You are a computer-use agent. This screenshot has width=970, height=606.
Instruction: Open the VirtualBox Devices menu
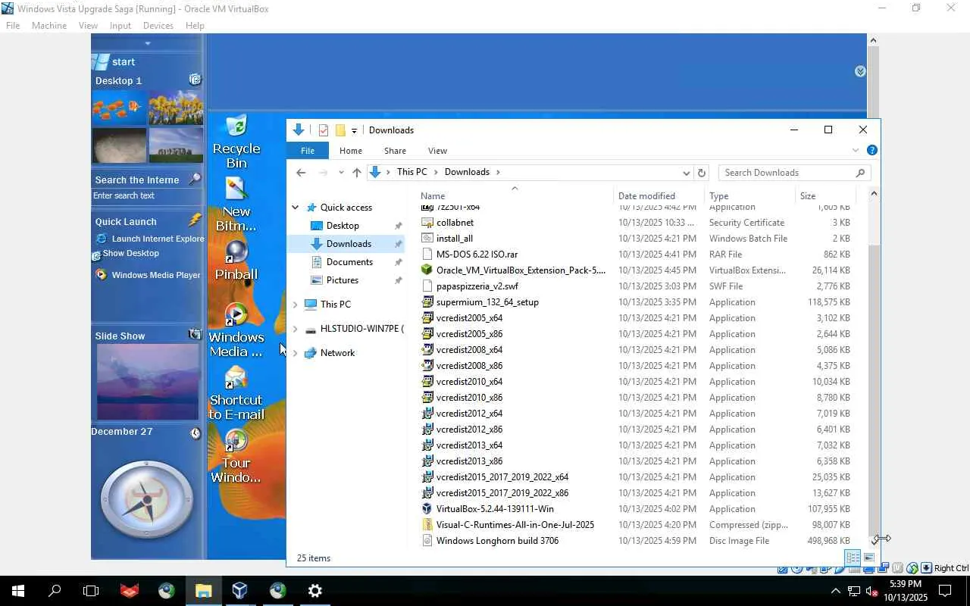click(158, 26)
